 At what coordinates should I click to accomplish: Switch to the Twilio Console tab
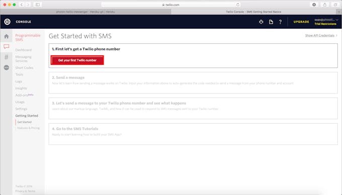pos(253,12)
